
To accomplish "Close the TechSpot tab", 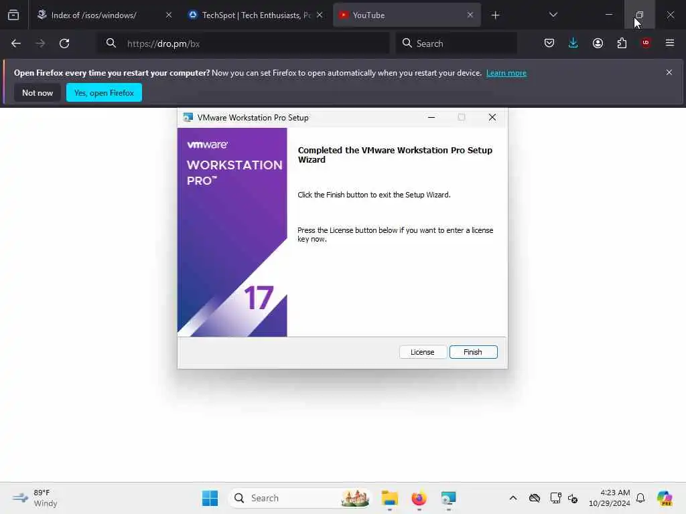I will (320, 15).
